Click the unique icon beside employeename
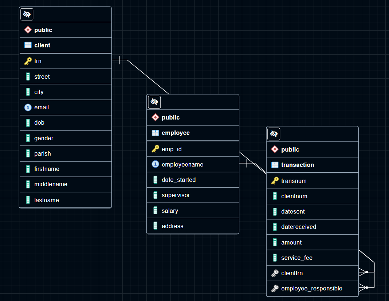Image resolution: width=389 pixels, height=301 pixels. (155, 164)
